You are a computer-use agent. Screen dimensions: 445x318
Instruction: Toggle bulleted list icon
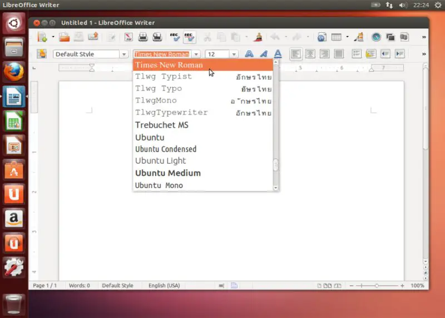370,54
